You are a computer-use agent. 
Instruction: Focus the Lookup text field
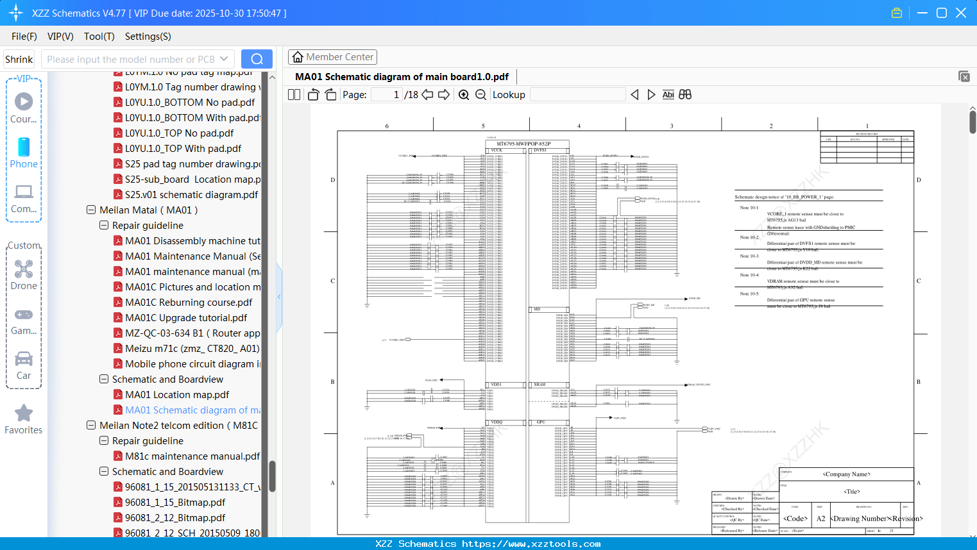click(578, 94)
